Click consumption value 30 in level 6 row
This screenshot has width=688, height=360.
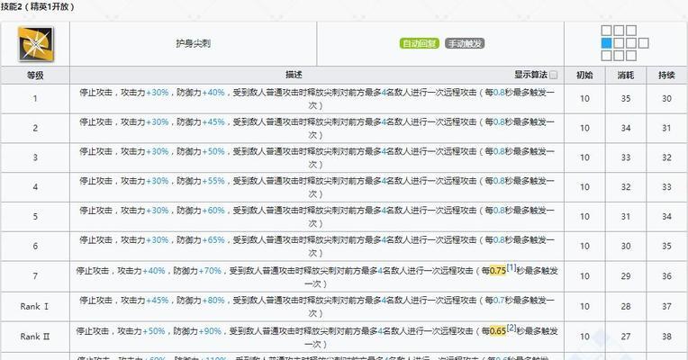(x=626, y=246)
